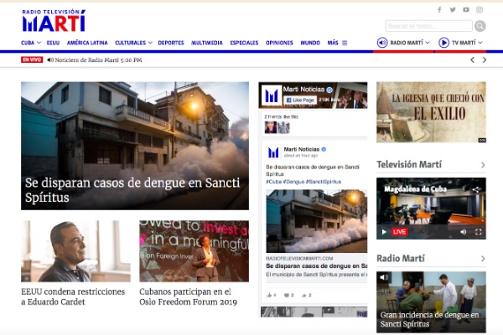Play the Televisión Martí live video

click(x=384, y=232)
